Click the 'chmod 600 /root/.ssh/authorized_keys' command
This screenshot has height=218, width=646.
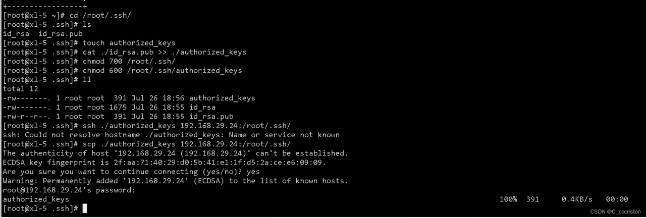click(163, 70)
